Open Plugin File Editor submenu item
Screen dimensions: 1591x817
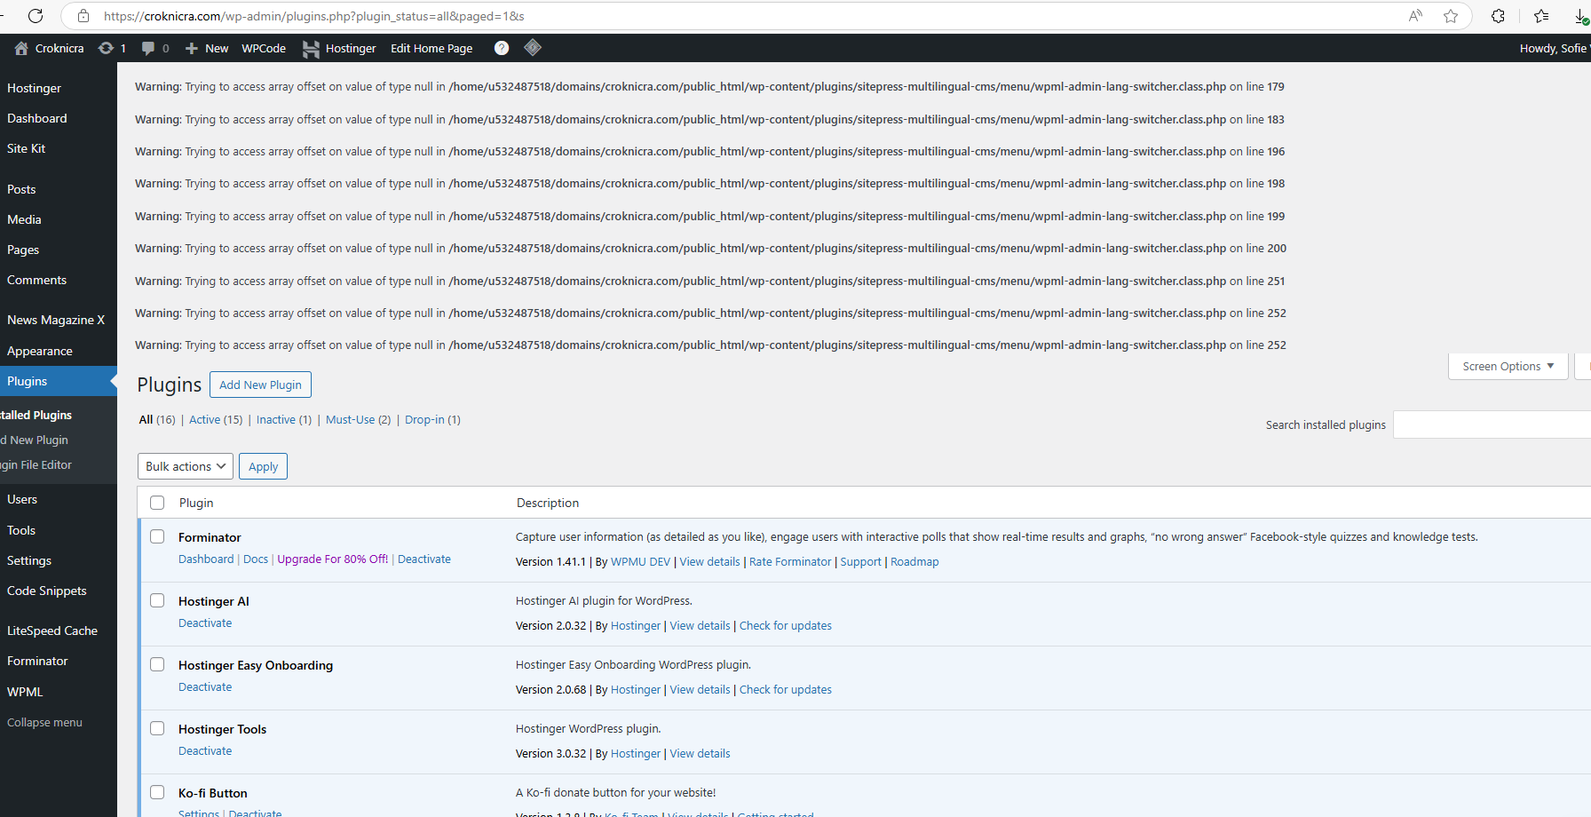36,464
